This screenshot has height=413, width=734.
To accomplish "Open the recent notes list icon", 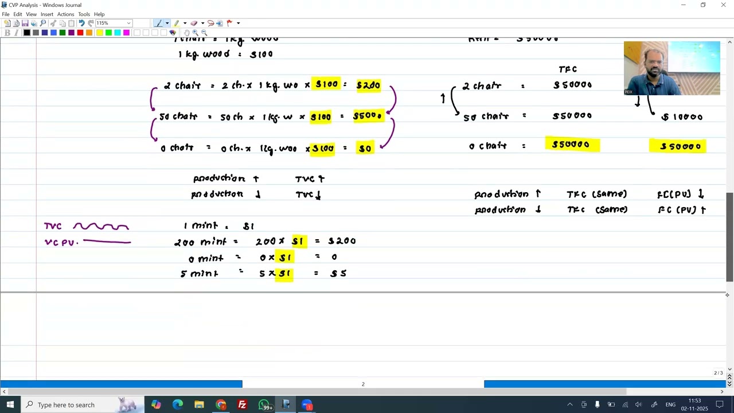I will (x=16, y=23).
